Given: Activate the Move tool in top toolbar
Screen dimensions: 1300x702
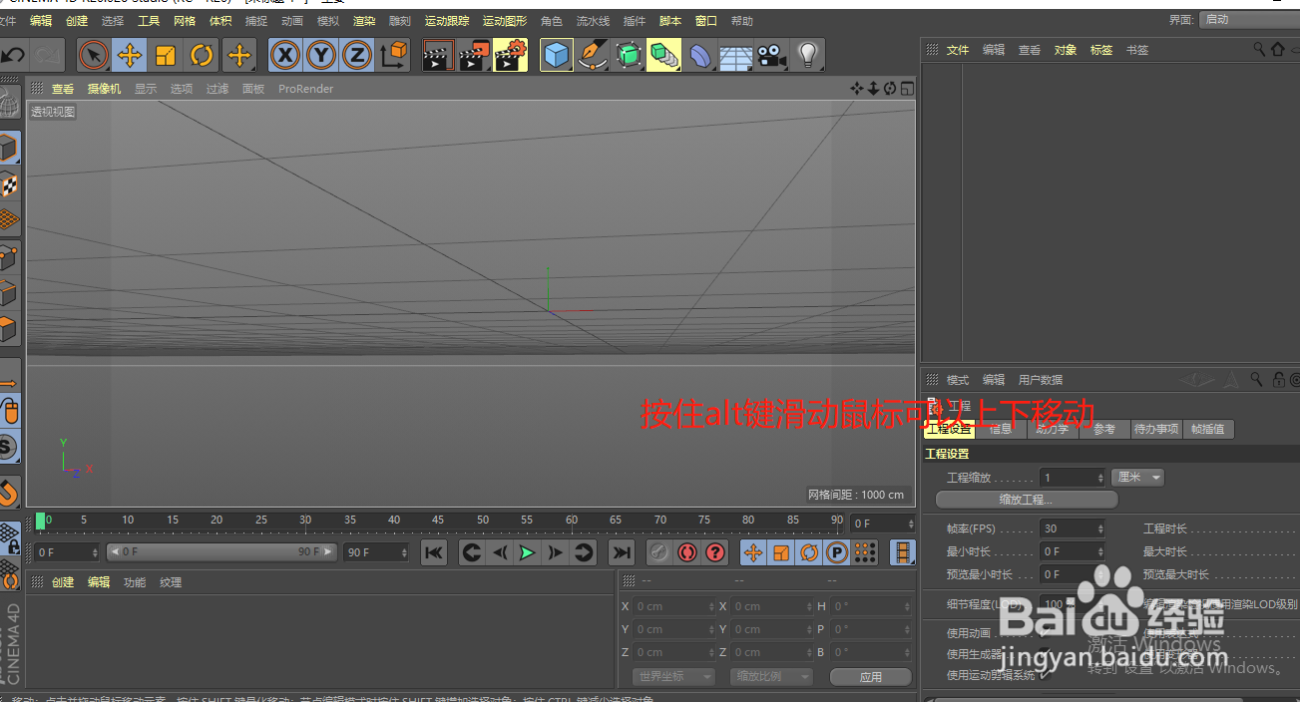Looking at the screenshot, I should coord(130,55).
